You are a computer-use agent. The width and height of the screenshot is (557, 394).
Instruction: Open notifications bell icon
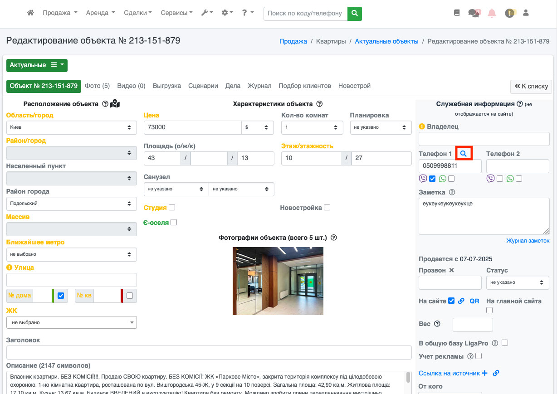[x=492, y=13]
